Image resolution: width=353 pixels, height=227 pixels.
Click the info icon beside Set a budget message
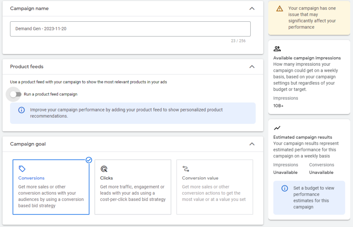pyautogui.click(x=284, y=188)
